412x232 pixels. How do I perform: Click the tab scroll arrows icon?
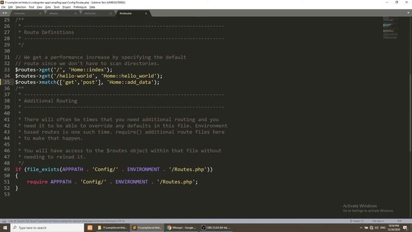[x=5, y=13]
